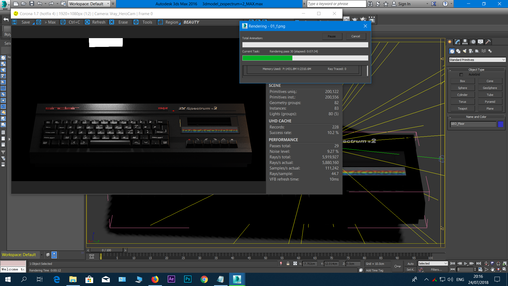Toggle Auto Key mode
The image size is (508, 286).
coord(411,264)
